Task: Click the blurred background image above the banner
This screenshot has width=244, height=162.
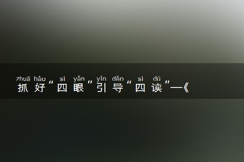Action: point(122,32)
